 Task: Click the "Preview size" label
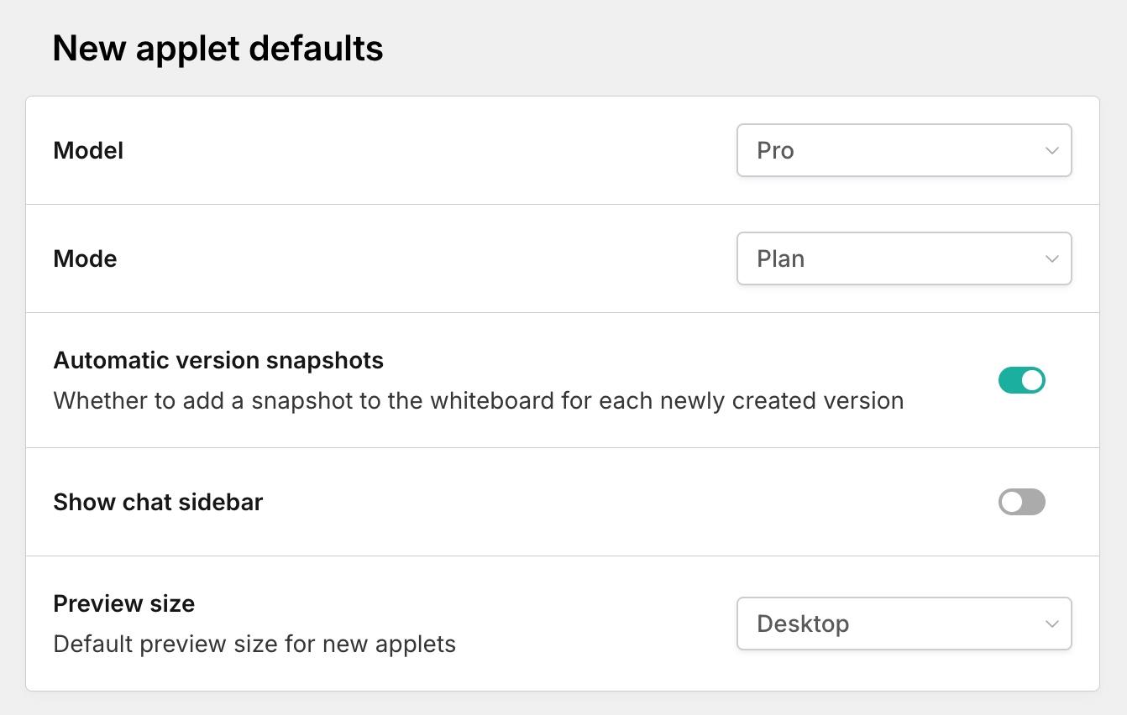coord(123,604)
